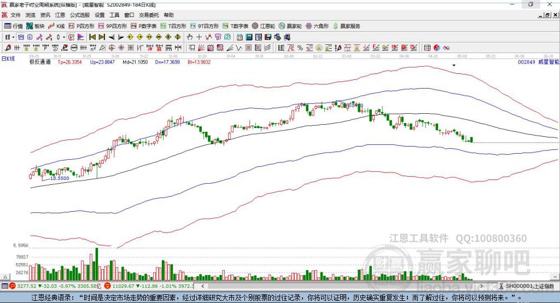Restore the inner chart window
Viewport: 560px width, 303px height.
(547, 15)
